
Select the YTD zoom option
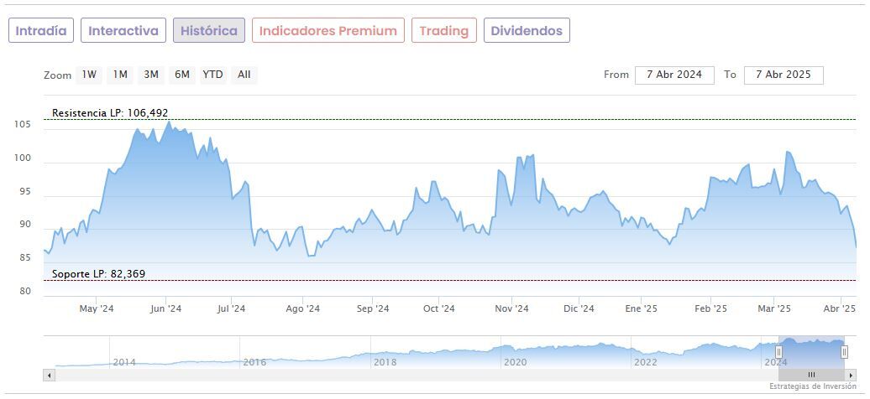[213, 75]
